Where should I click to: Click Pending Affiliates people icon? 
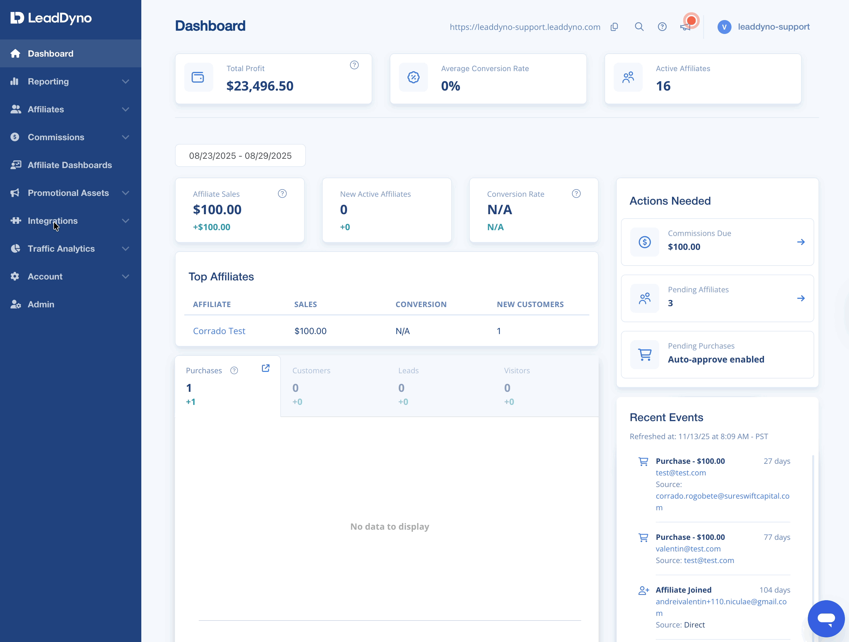tap(645, 298)
